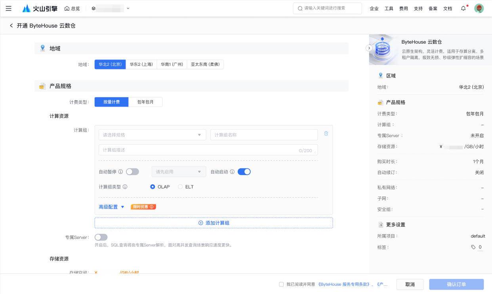The width and height of the screenshot is (492, 294).
Task: Open the 费用 top menu
Action: click(403, 8)
